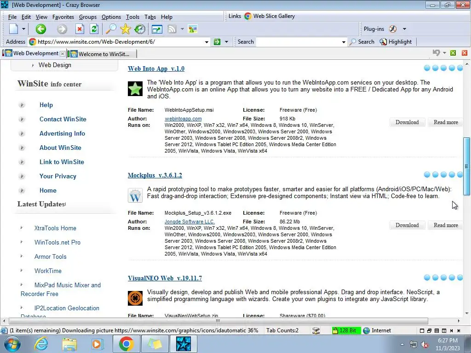Click the horizontal scrollbar thumb
This screenshot has height=353, width=471.
point(218,321)
